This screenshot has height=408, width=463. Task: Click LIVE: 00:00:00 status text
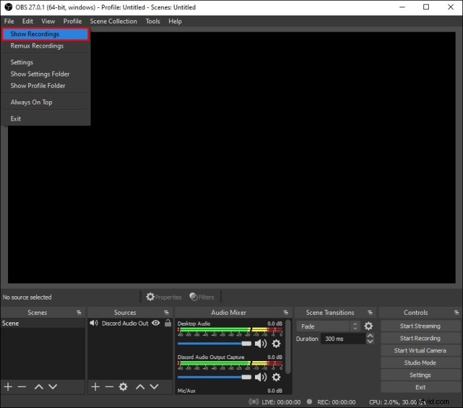click(x=281, y=402)
